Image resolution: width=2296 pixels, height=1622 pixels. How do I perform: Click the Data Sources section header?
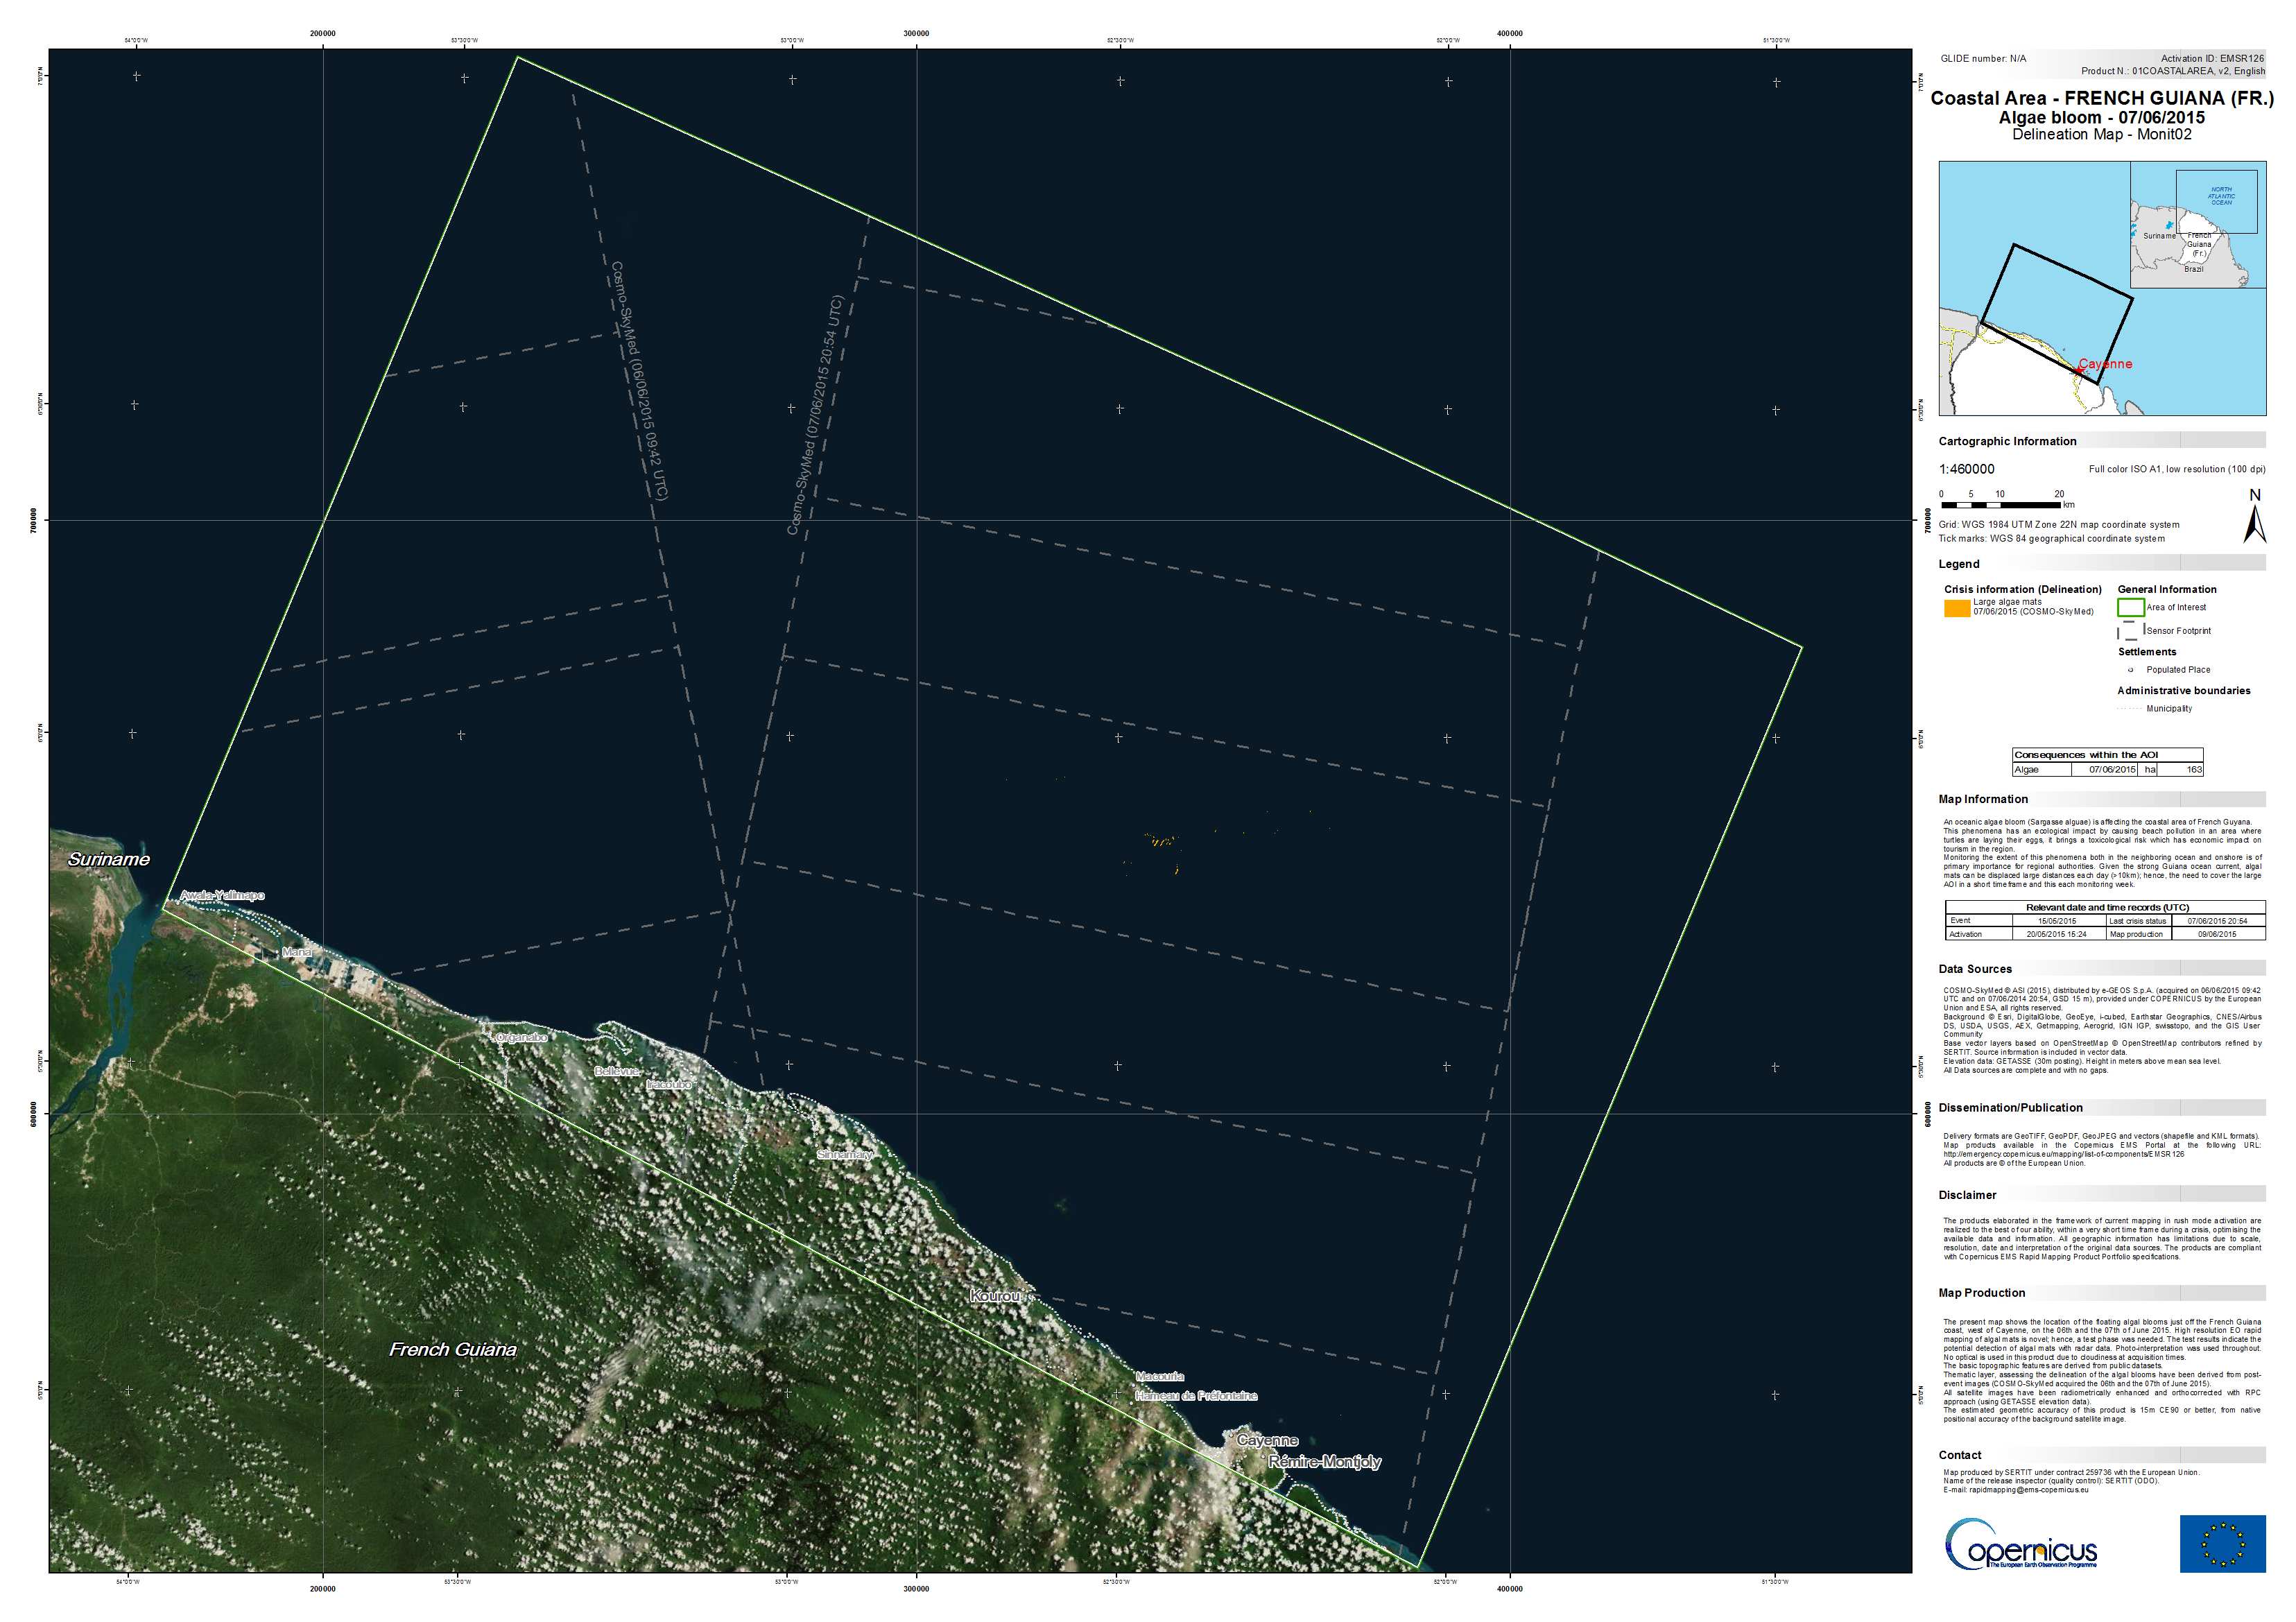[1975, 969]
